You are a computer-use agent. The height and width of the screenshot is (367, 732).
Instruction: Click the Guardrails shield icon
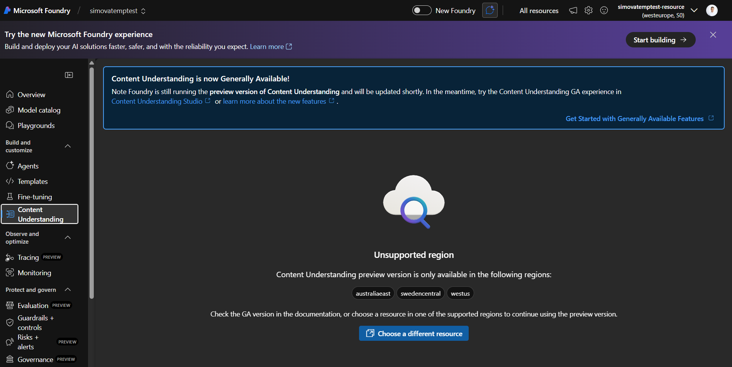point(10,323)
